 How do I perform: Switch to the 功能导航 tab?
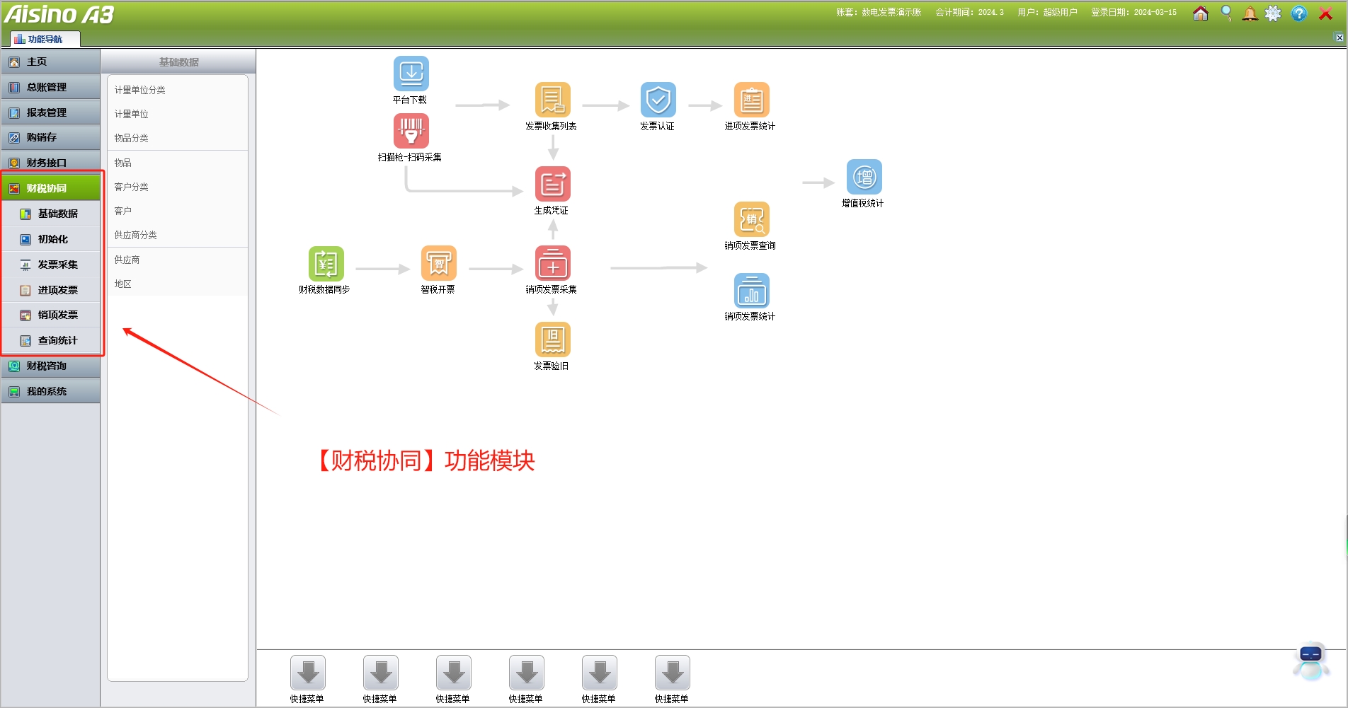tap(45, 39)
